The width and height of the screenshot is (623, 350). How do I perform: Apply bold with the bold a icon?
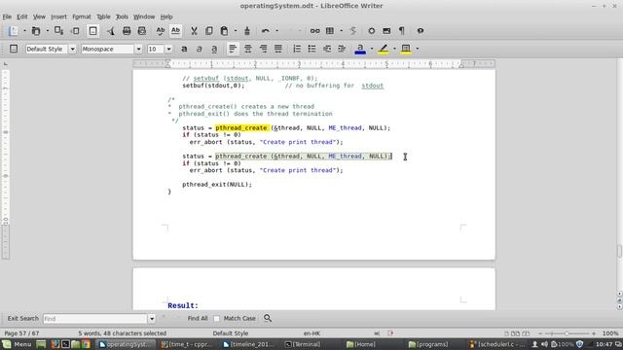click(184, 49)
